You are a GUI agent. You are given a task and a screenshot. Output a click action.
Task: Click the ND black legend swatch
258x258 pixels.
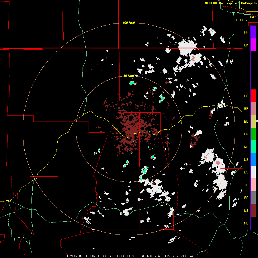[253, 223]
